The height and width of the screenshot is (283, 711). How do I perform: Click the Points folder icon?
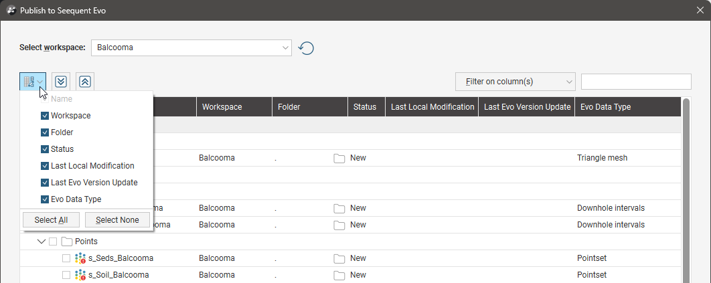tap(67, 242)
